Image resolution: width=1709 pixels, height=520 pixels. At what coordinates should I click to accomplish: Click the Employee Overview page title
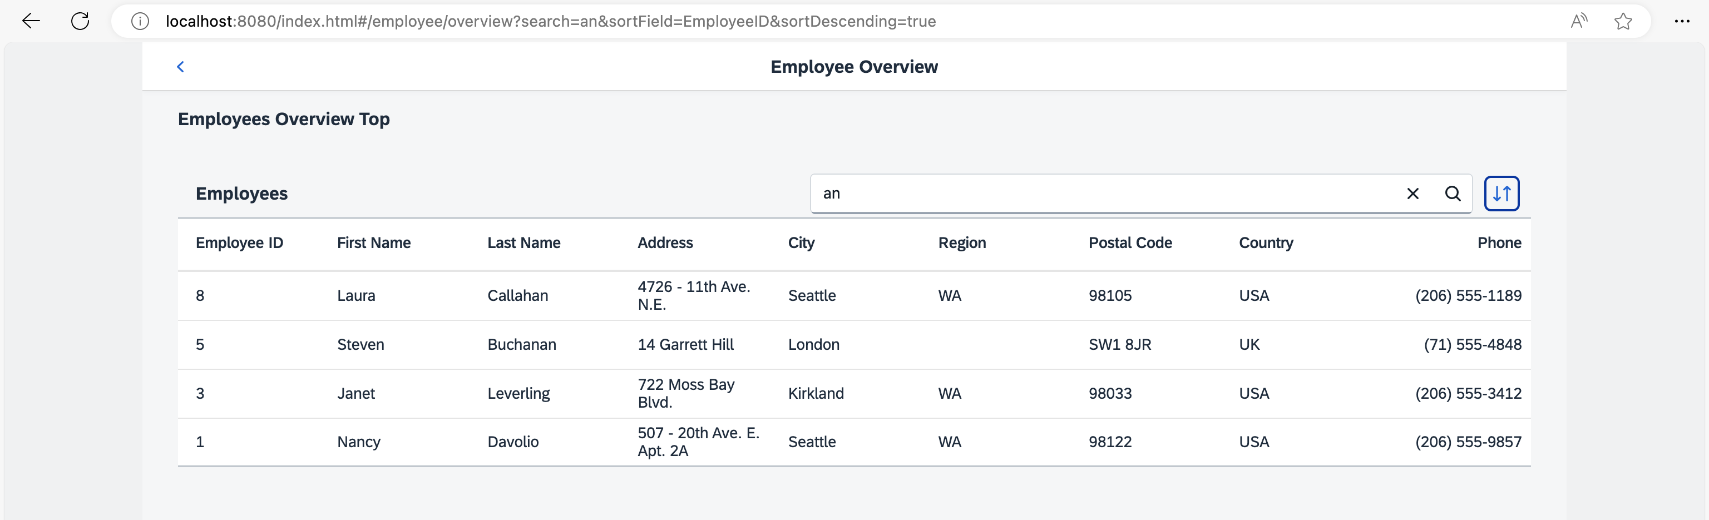click(854, 67)
